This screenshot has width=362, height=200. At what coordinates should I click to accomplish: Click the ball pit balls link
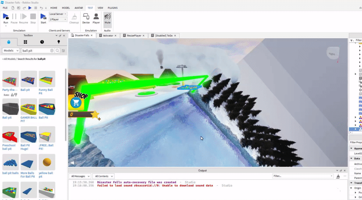(x=10, y=173)
